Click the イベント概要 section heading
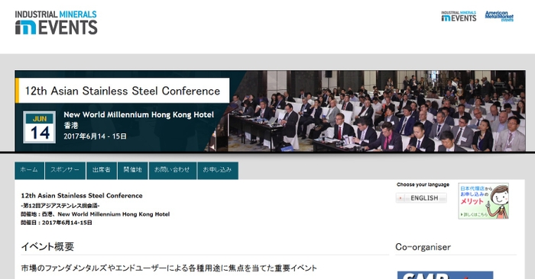This screenshot has width=535, height=279. click(47, 246)
